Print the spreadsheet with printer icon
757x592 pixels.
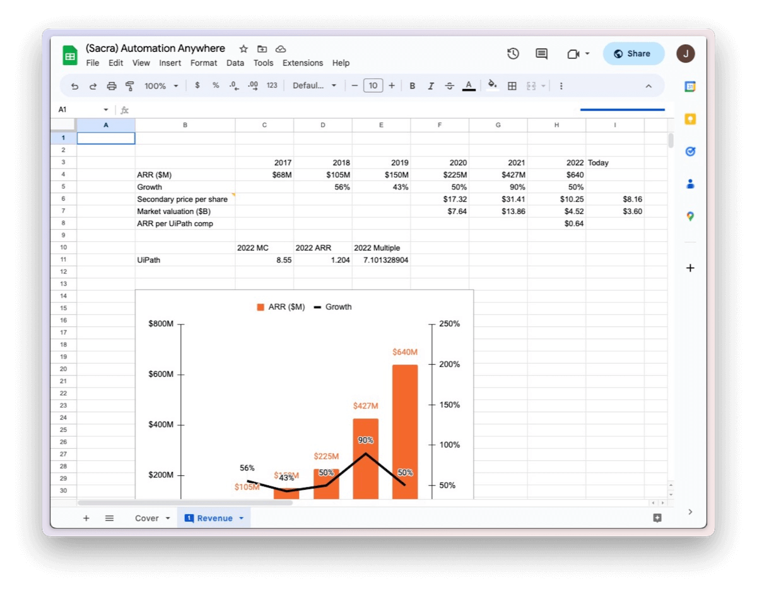pos(112,86)
